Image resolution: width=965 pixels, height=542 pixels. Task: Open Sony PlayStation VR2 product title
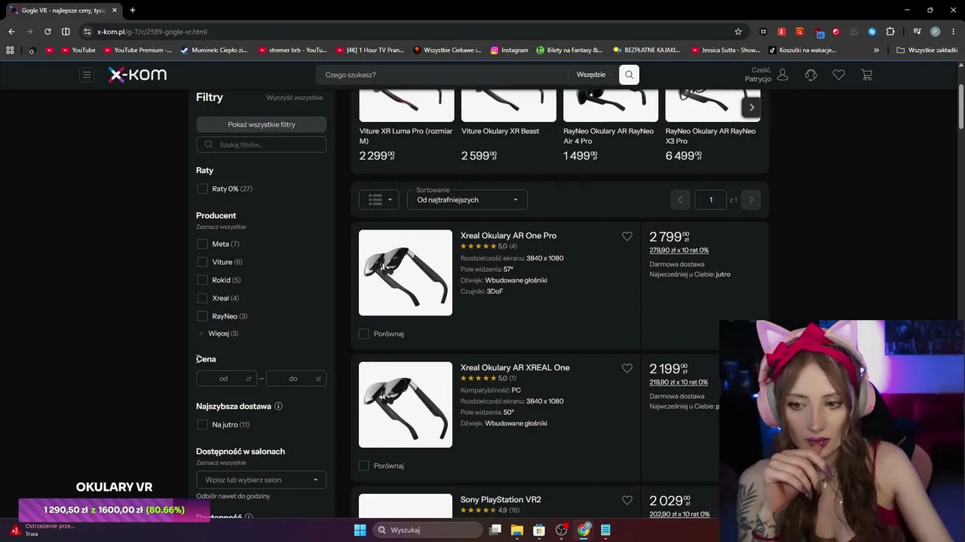click(x=501, y=500)
